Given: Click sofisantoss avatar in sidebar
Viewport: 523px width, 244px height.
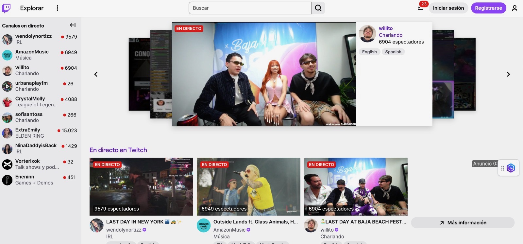Looking at the screenshot, I should point(7,117).
